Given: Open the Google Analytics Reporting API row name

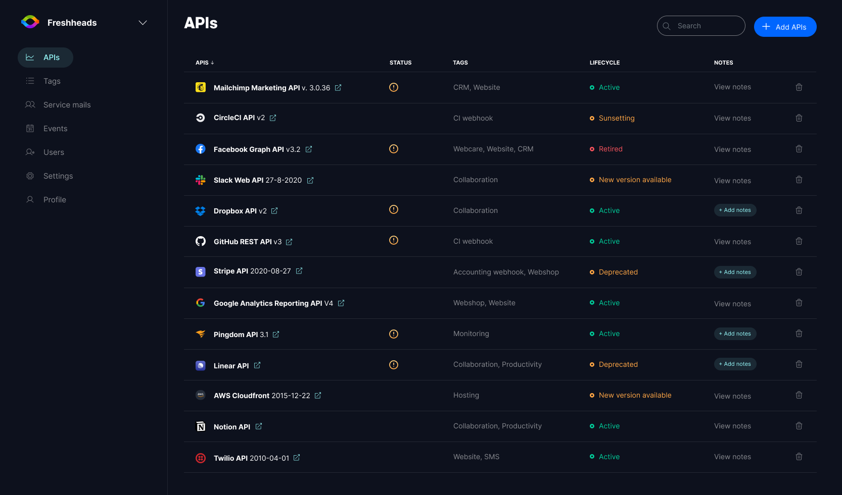Looking at the screenshot, I should point(273,303).
